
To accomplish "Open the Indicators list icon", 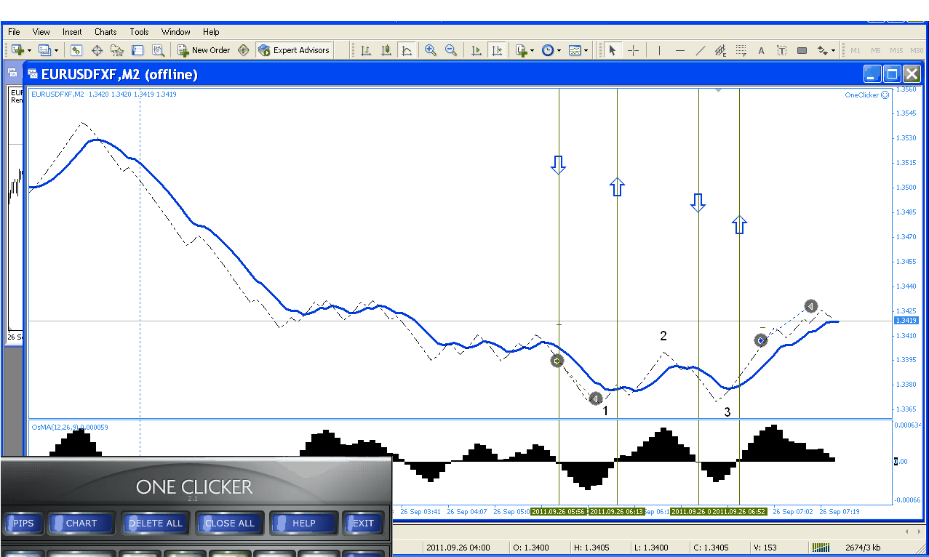I will (x=521, y=50).
